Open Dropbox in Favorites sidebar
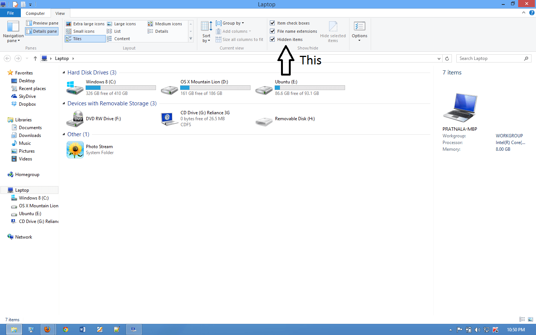 coord(27,104)
